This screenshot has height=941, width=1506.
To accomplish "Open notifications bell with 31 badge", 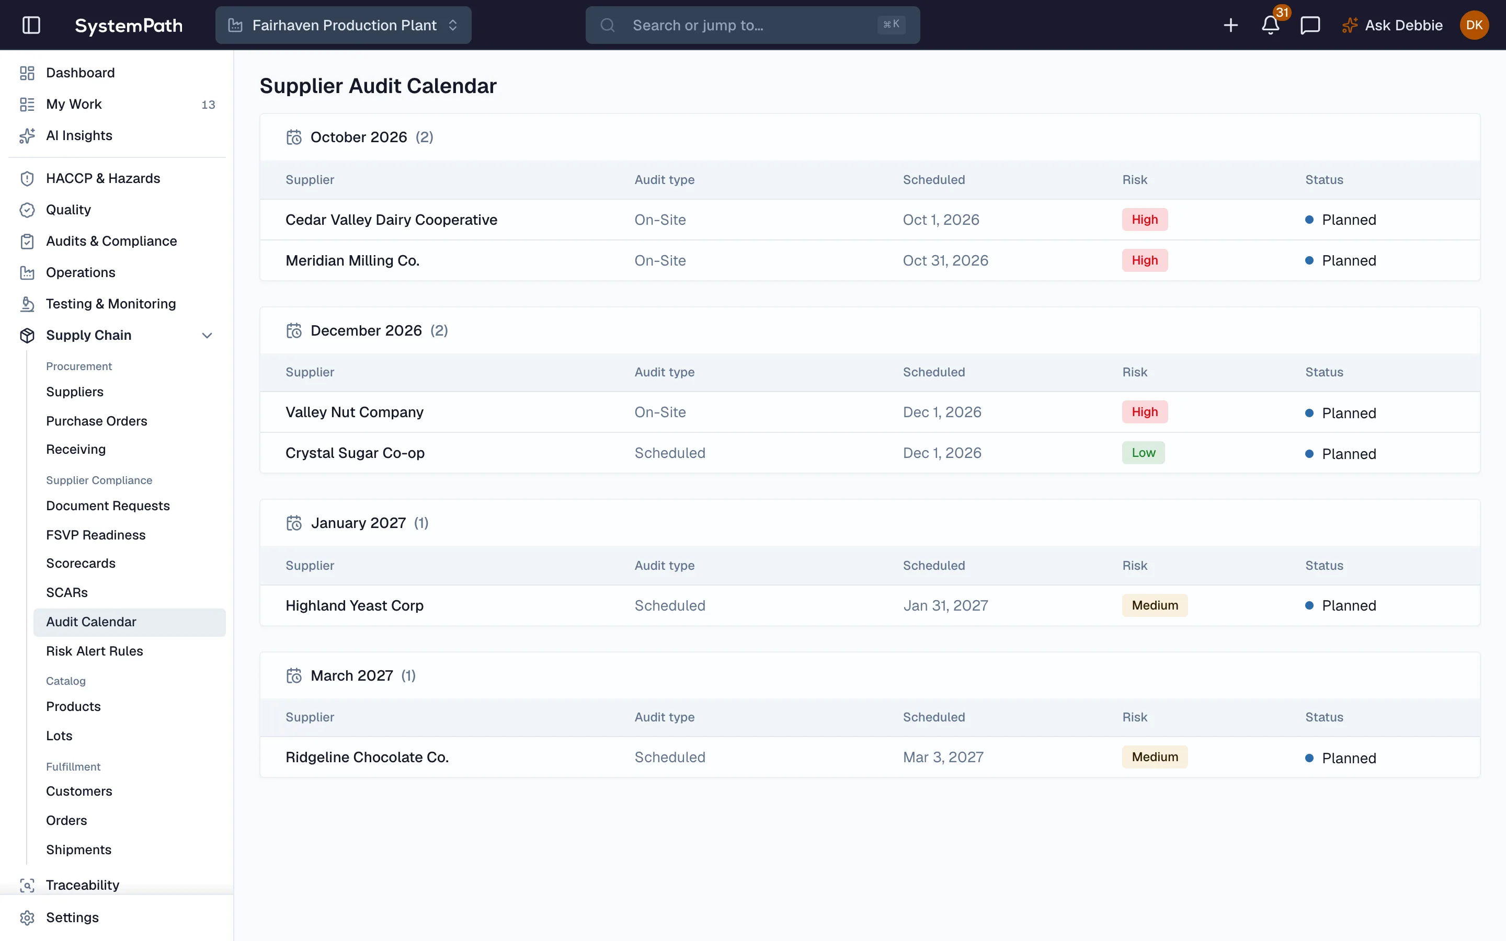I will (x=1271, y=25).
